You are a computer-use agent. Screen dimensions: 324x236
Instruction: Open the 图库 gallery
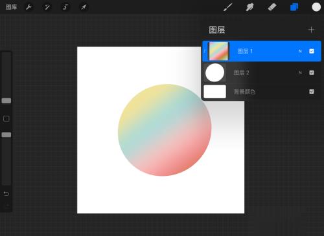click(x=11, y=7)
